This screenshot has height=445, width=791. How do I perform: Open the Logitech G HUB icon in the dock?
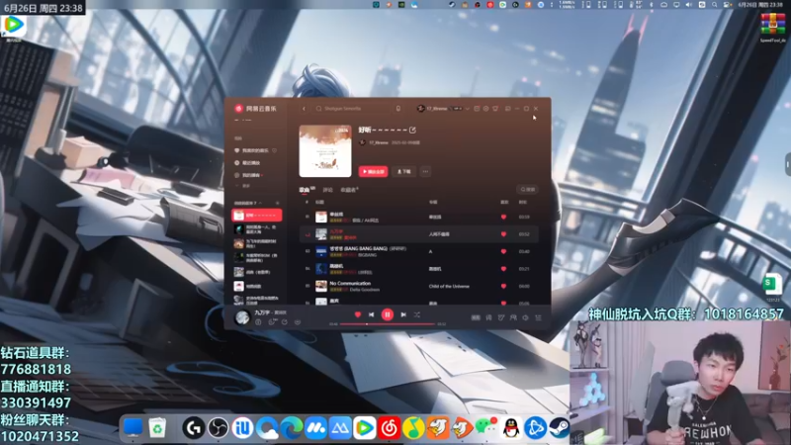193,428
